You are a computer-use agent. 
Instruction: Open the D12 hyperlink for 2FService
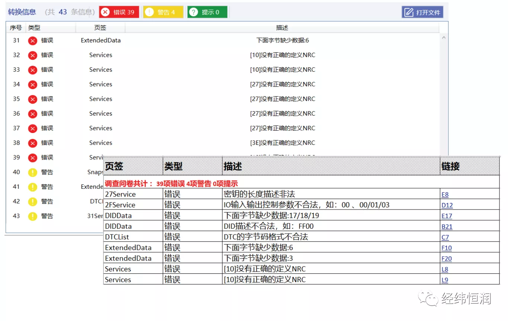click(x=447, y=205)
